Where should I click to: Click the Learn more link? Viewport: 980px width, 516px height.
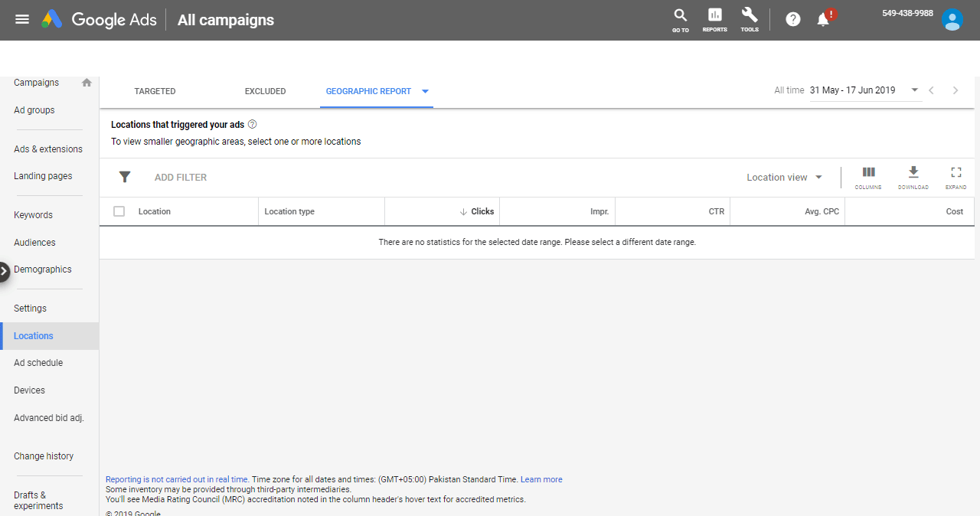(x=541, y=479)
